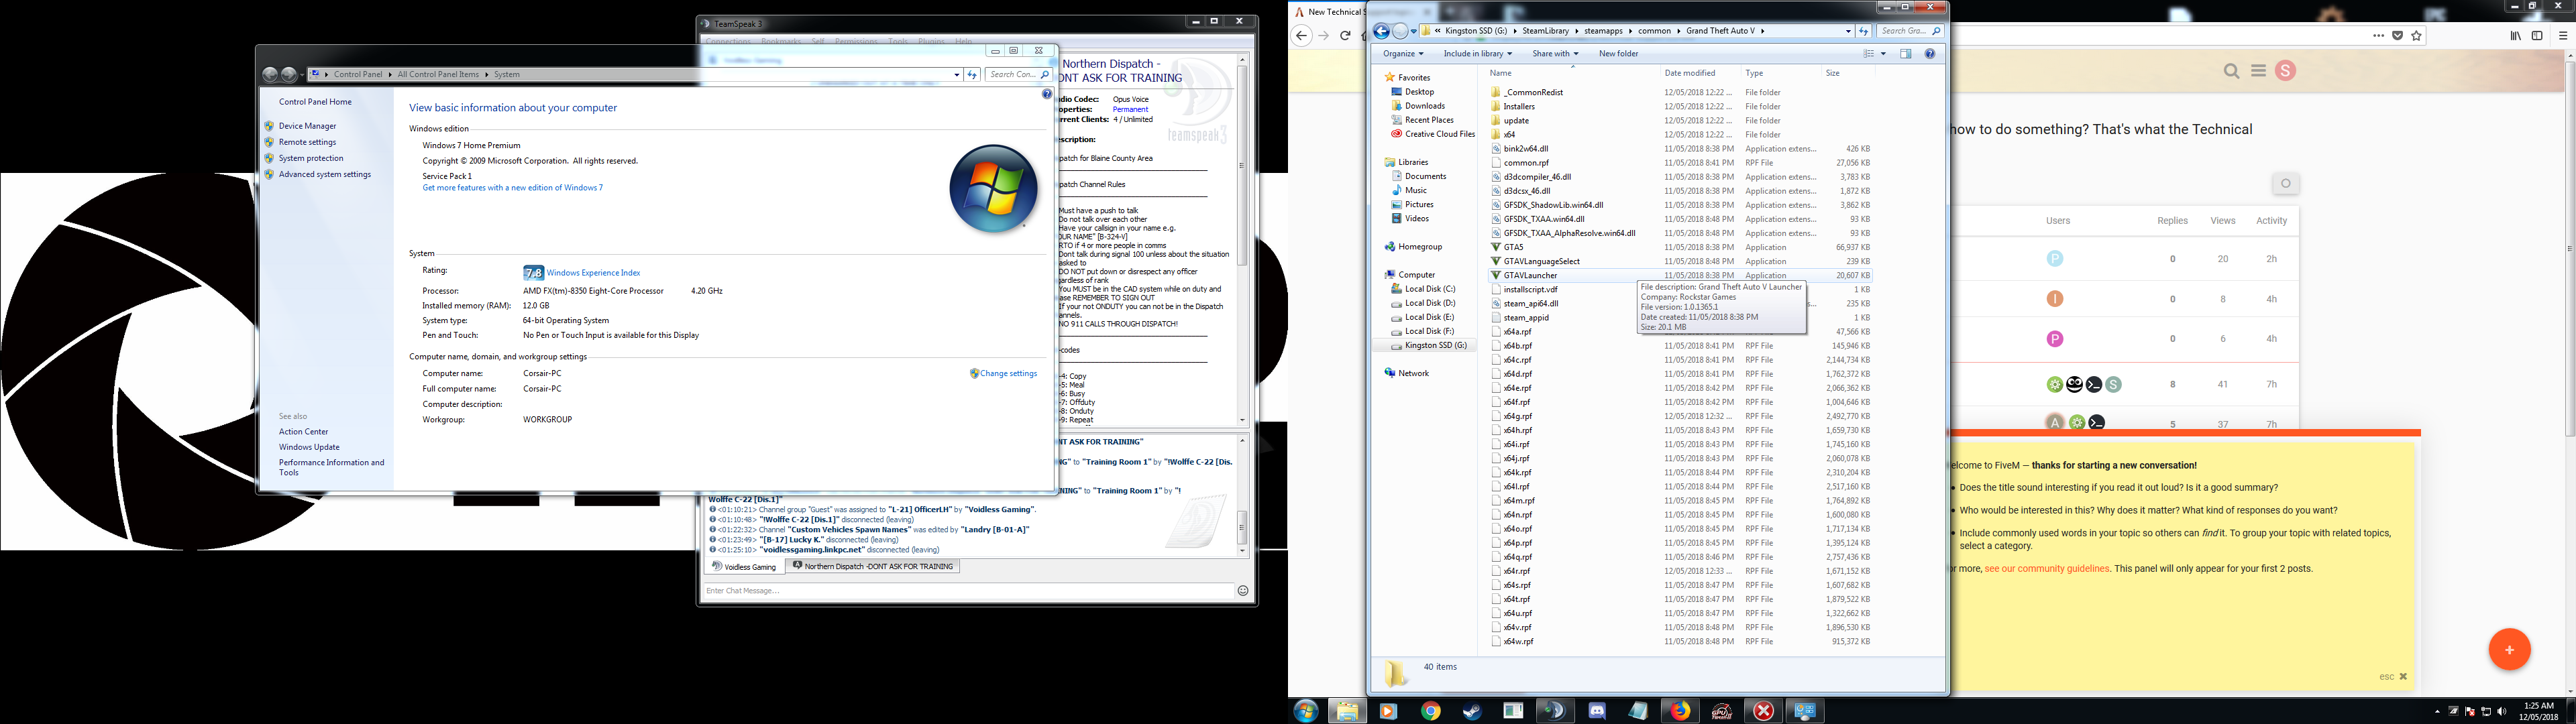Change the Explorer view mode icon
This screenshot has width=2576, height=724.
[1868, 54]
